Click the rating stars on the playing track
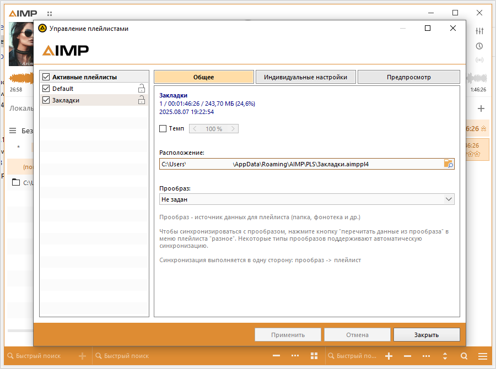 pos(473,154)
